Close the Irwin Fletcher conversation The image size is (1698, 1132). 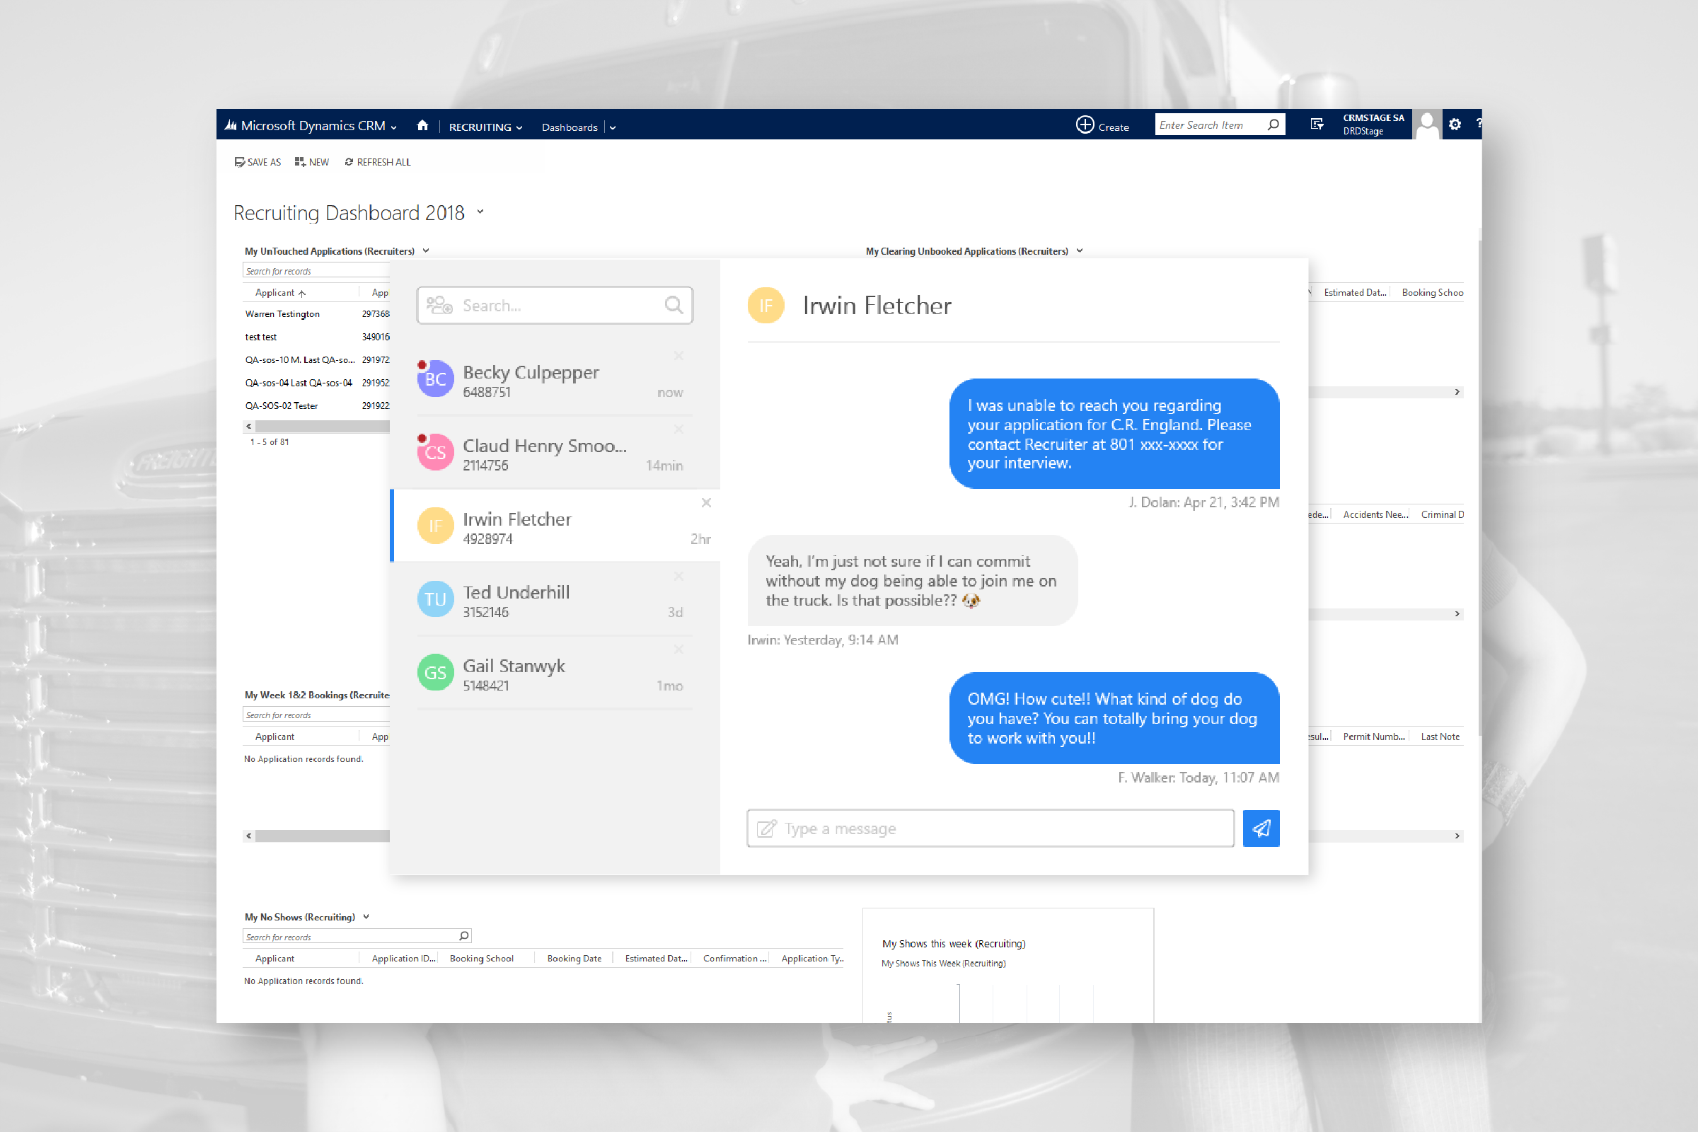[706, 502]
